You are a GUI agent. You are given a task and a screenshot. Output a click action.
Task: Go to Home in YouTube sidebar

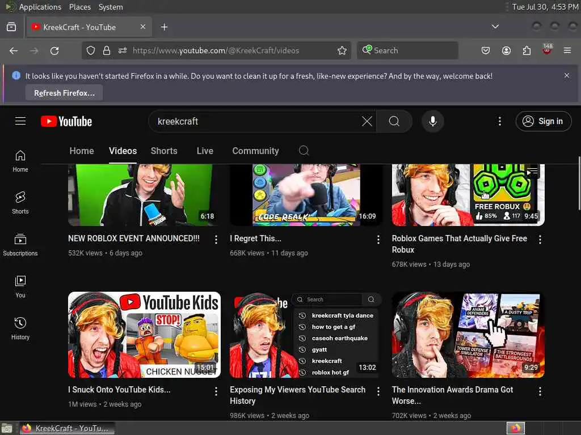click(20, 161)
